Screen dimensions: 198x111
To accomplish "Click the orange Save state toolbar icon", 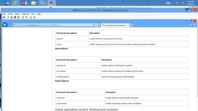I will (19, 17).
